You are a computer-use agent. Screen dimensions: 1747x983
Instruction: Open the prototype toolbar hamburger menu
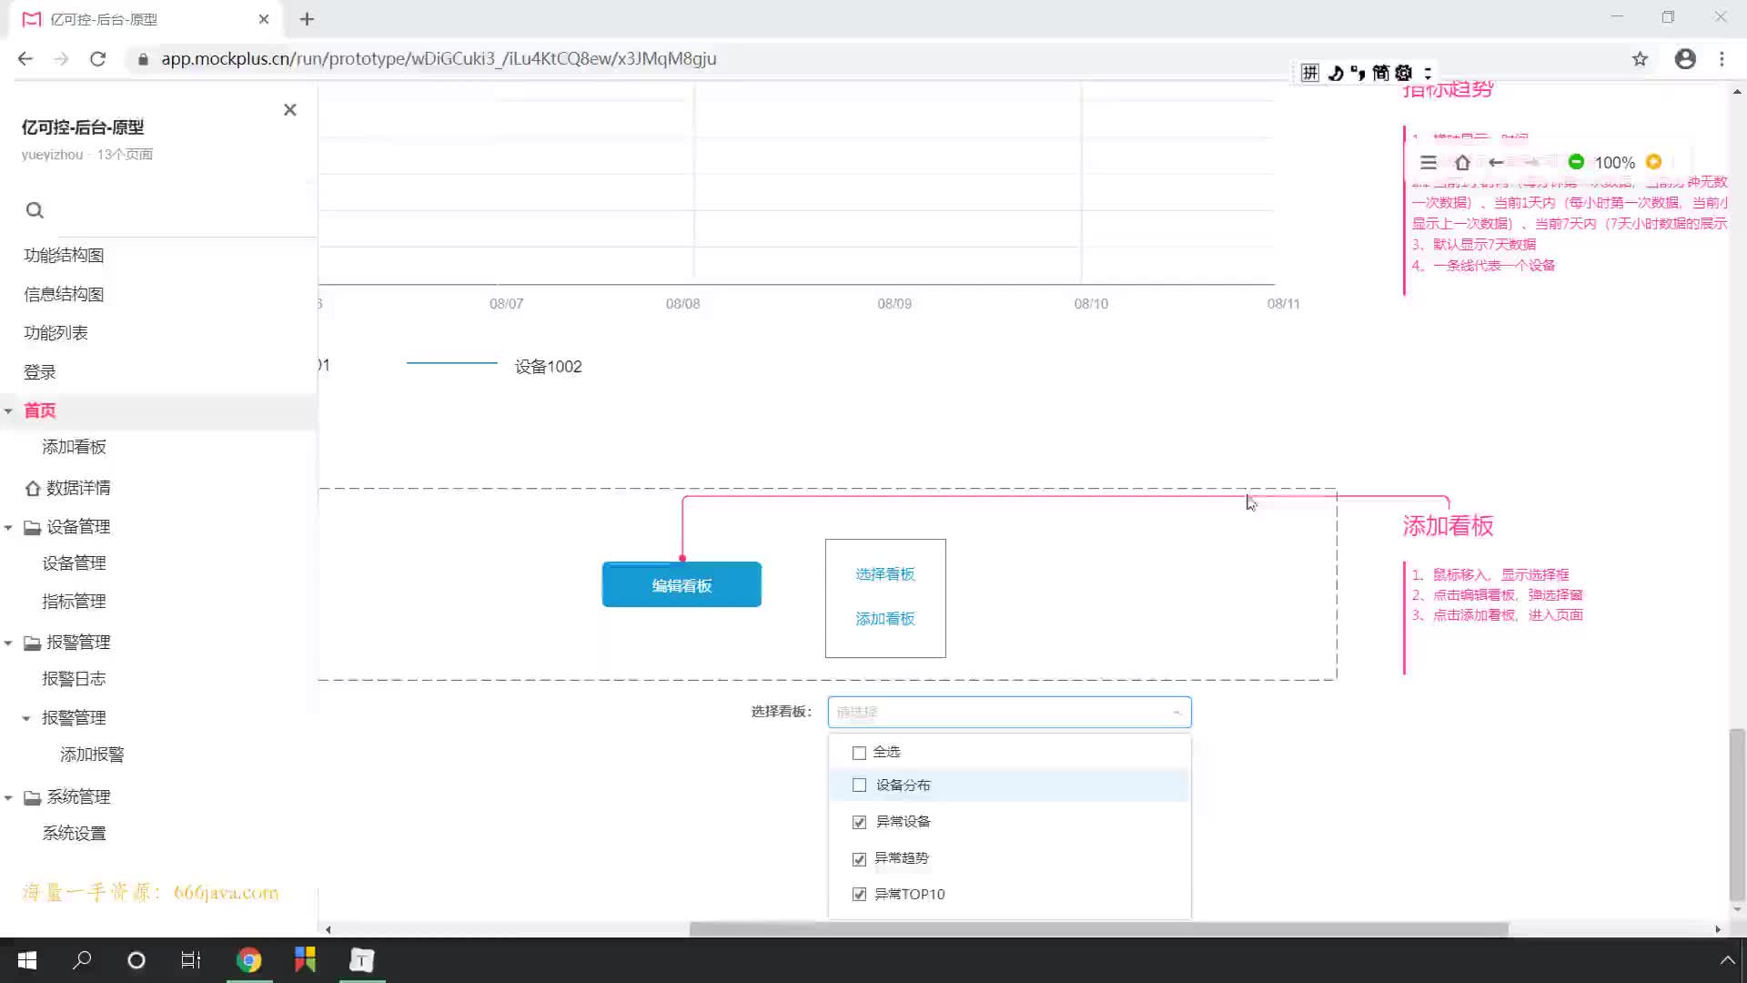[x=1429, y=162]
